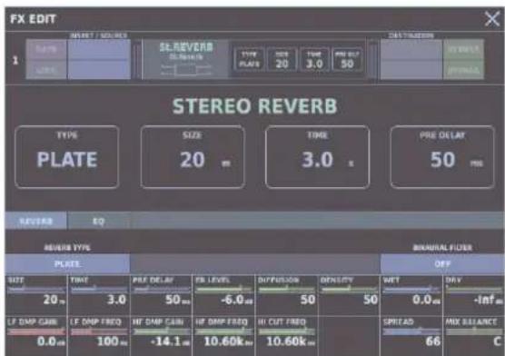Toggle the lower green button beside DESTINATION

pos(463,69)
